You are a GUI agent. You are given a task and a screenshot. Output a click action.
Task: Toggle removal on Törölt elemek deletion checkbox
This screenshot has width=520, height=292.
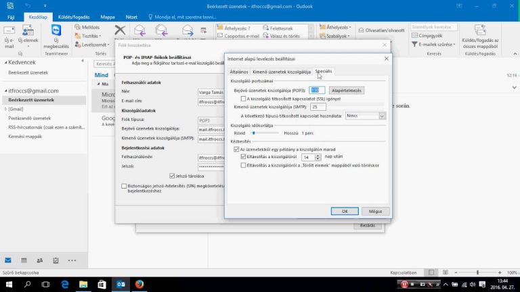(244, 165)
